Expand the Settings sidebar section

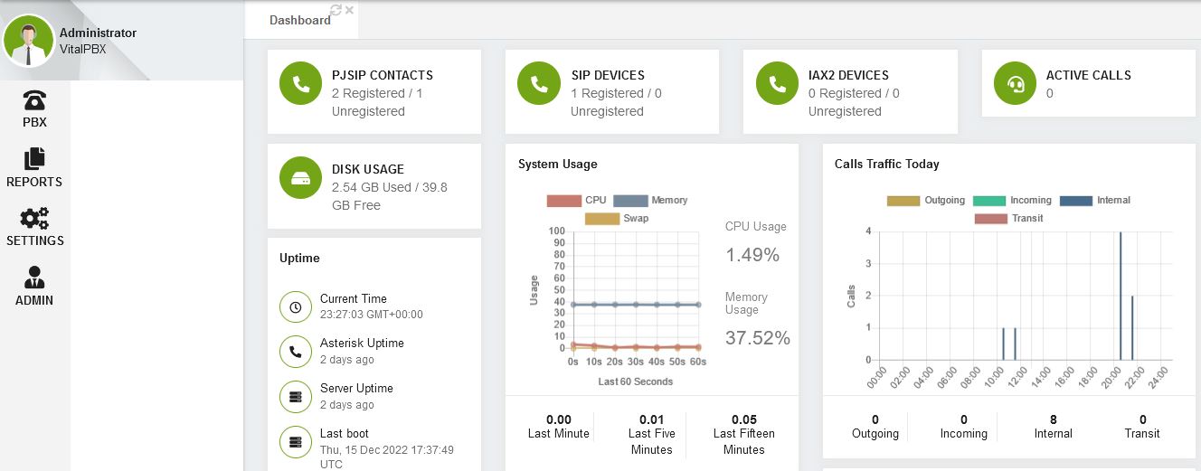pyautogui.click(x=34, y=228)
